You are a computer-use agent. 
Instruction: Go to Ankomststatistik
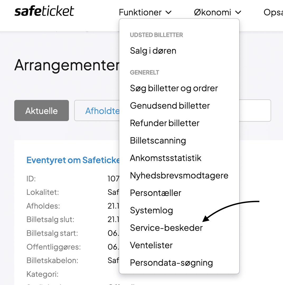point(166,158)
